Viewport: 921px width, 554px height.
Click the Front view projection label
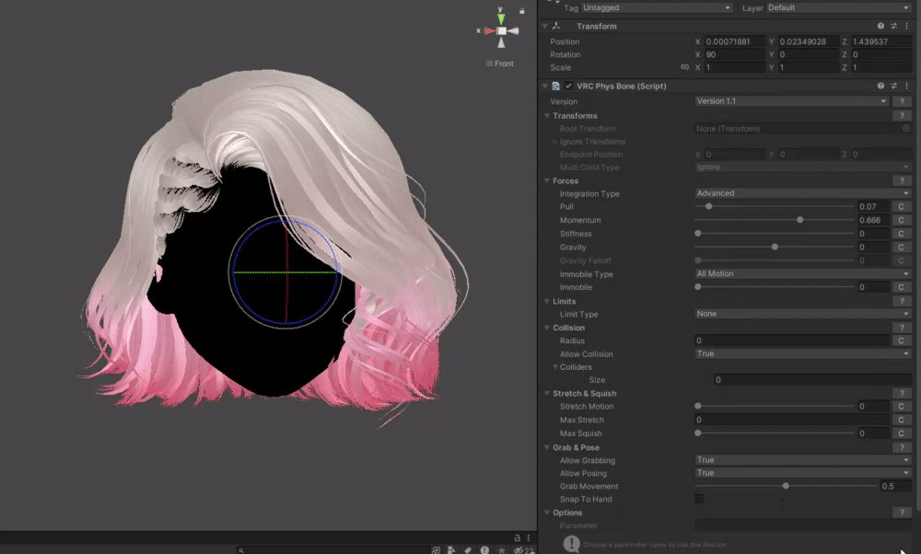pos(503,63)
